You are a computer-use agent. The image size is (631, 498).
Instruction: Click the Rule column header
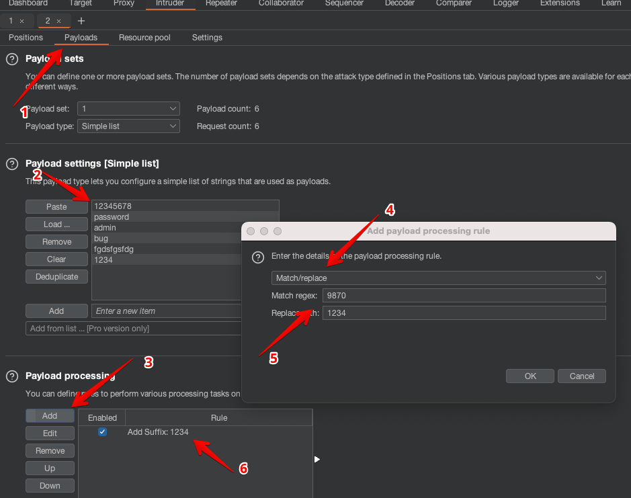[219, 418]
